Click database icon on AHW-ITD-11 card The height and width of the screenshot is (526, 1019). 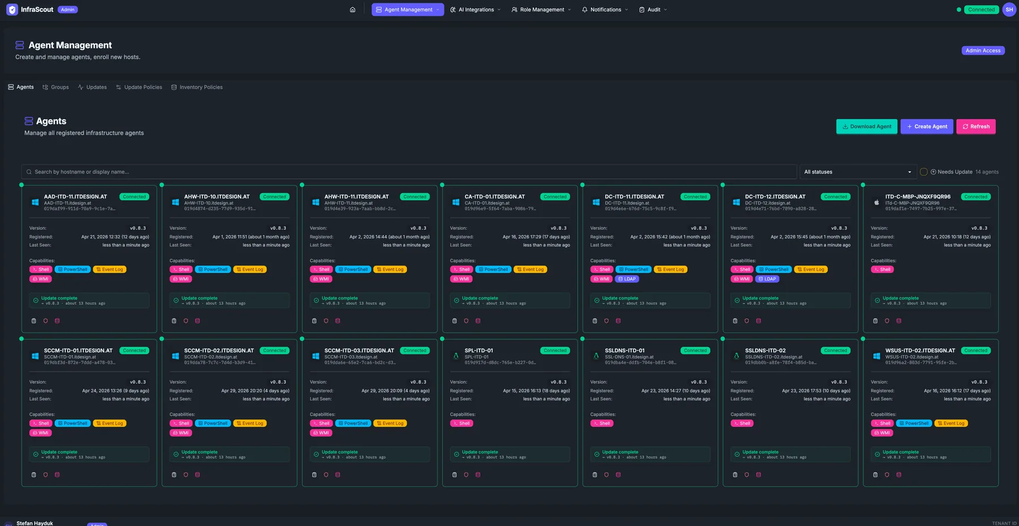(338, 321)
